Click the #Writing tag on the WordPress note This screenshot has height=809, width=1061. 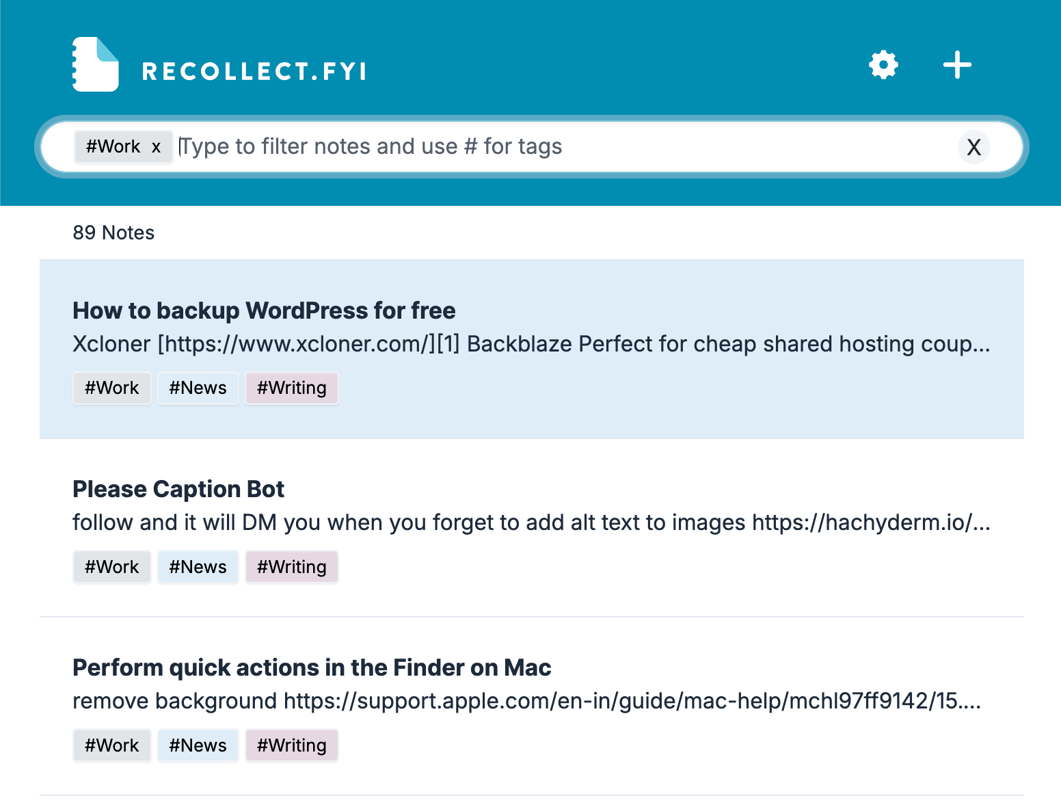click(292, 388)
